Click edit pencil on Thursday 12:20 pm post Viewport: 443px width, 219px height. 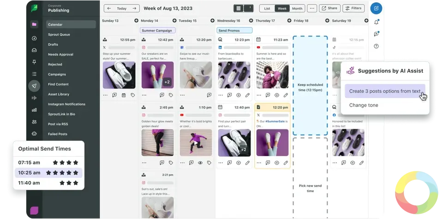point(286,163)
